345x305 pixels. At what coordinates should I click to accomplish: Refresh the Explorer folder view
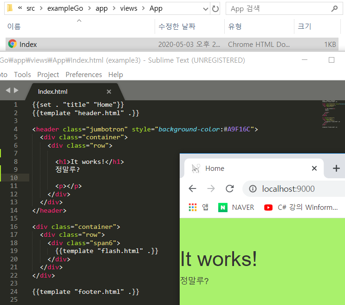point(215,8)
